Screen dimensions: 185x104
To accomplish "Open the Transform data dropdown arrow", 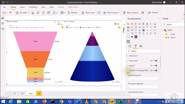I will click(64, 13).
